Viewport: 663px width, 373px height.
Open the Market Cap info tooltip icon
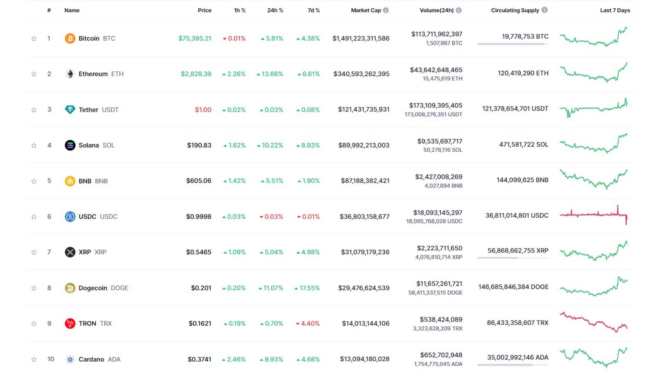click(x=387, y=10)
